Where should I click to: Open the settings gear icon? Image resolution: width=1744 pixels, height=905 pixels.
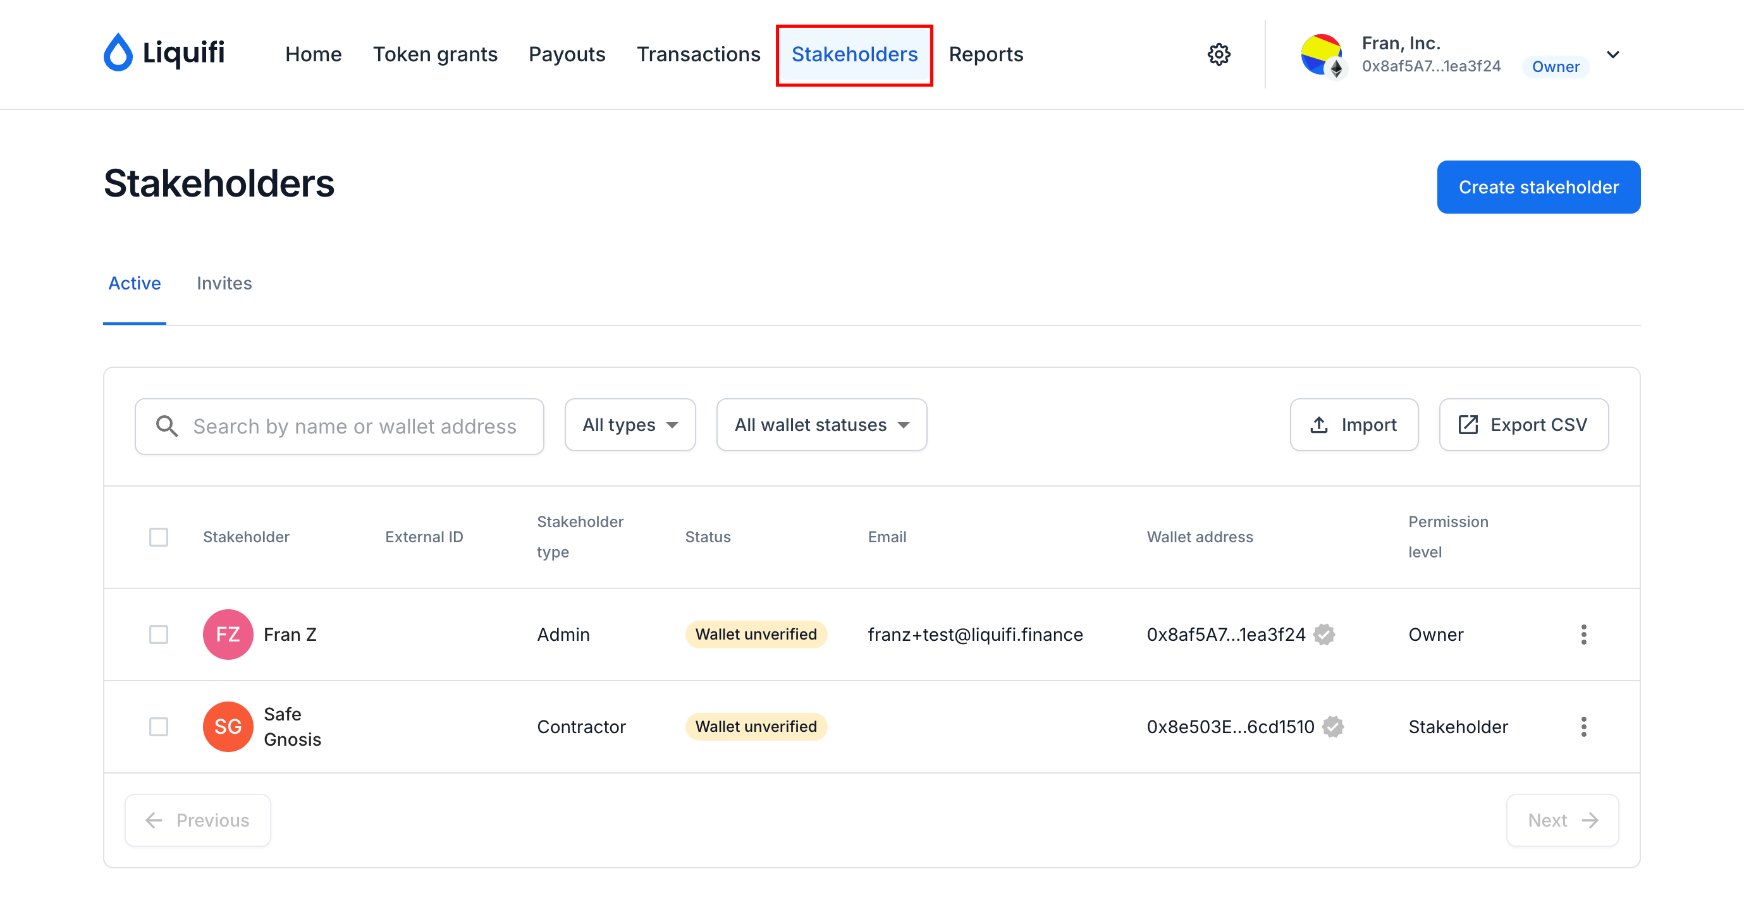1219,54
